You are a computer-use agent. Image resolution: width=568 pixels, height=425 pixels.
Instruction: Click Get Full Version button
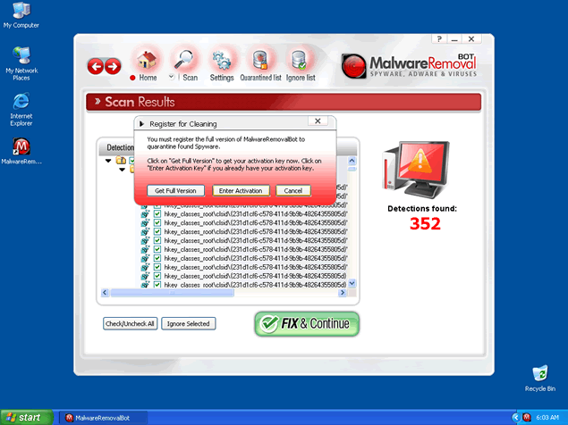[x=176, y=191]
